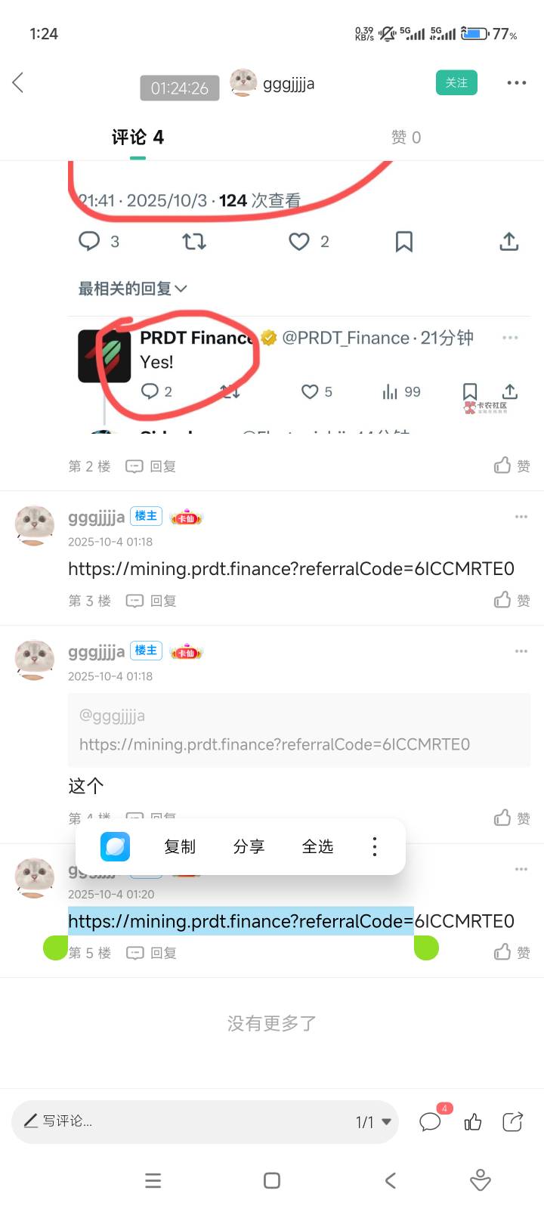Tap the right green text selection handle

(x=426, y=948)
